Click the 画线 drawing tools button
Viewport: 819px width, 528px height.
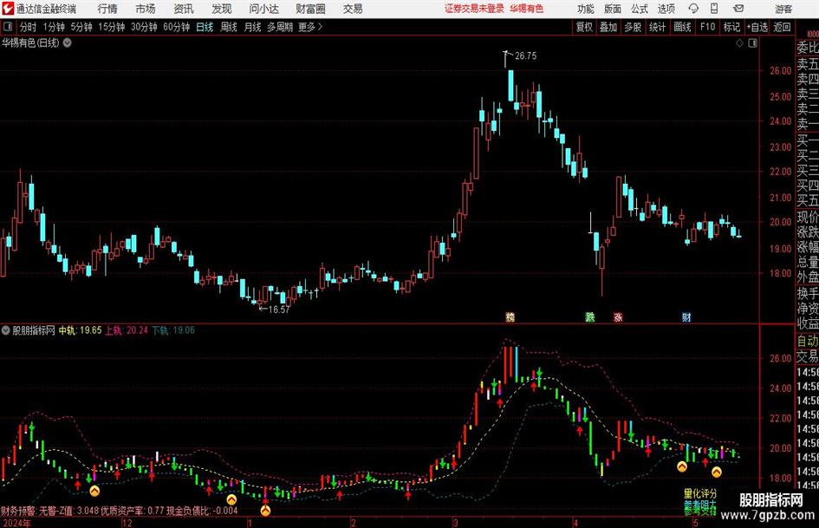point(682,27)
